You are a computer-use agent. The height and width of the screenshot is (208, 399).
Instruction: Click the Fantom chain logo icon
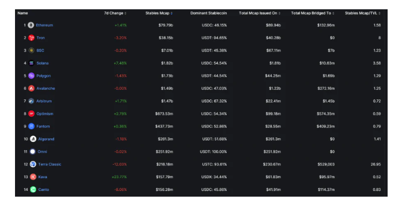click(31, 126)
